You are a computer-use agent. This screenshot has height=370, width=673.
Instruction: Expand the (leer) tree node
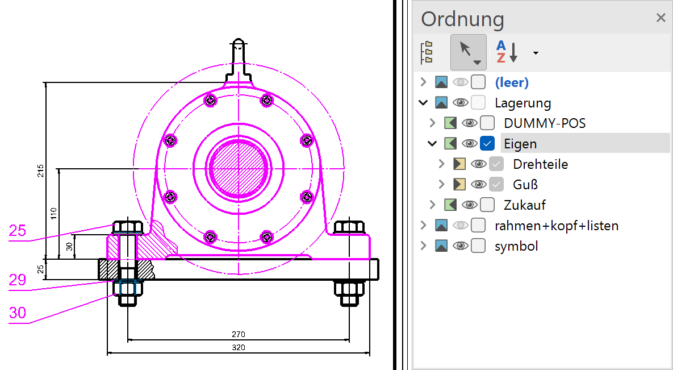tap(423, 82)
